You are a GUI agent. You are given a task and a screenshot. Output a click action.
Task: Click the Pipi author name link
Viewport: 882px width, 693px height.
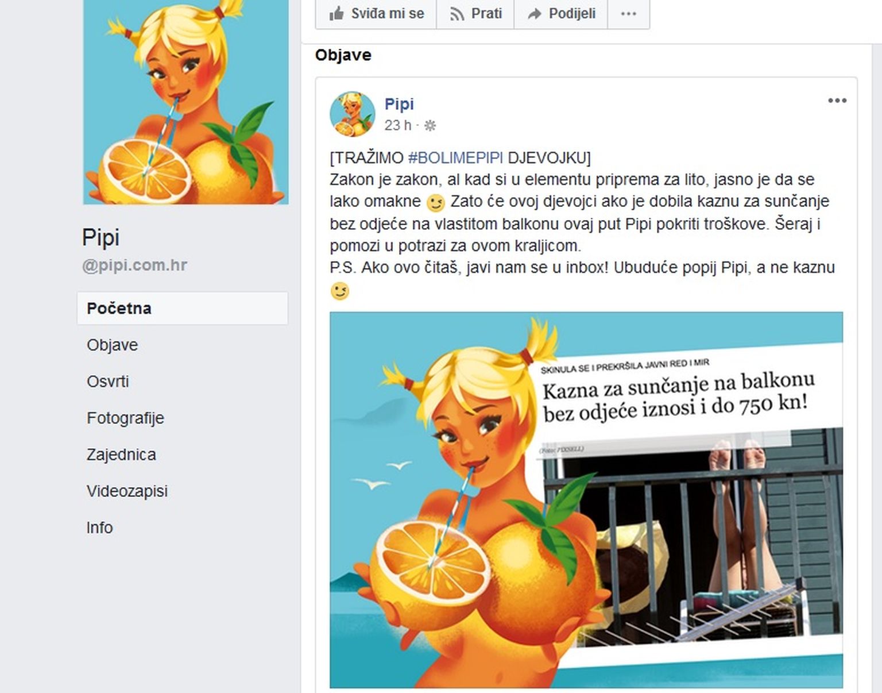399,104
